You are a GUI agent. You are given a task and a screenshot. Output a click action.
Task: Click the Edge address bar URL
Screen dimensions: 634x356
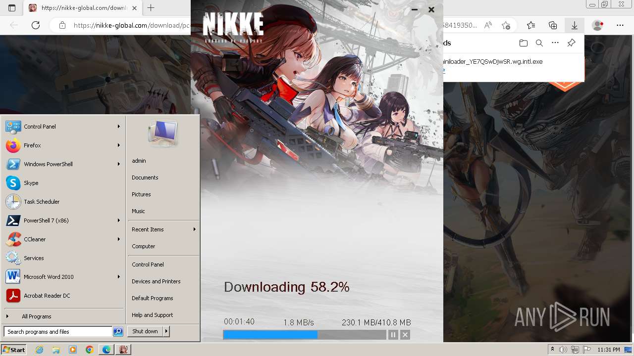(x=132, y=25)
